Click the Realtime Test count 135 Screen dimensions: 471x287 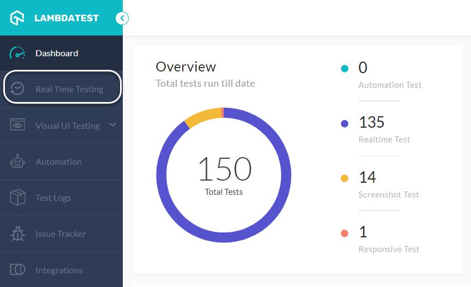click(372, 122)
